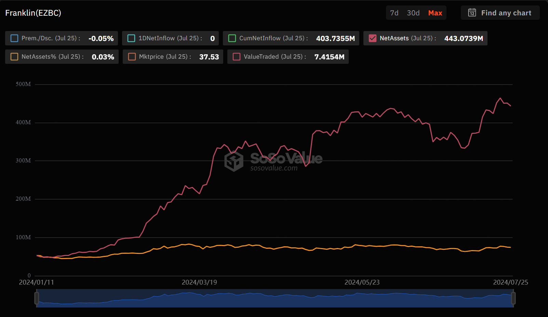Click the NetAssets value 443.0739M

click(x=464, y=39)
